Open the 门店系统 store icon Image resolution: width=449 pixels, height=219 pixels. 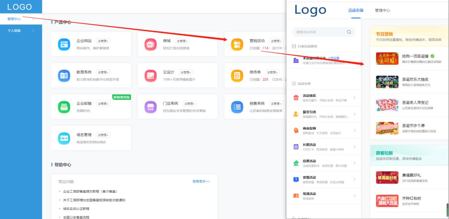(151, 107)
